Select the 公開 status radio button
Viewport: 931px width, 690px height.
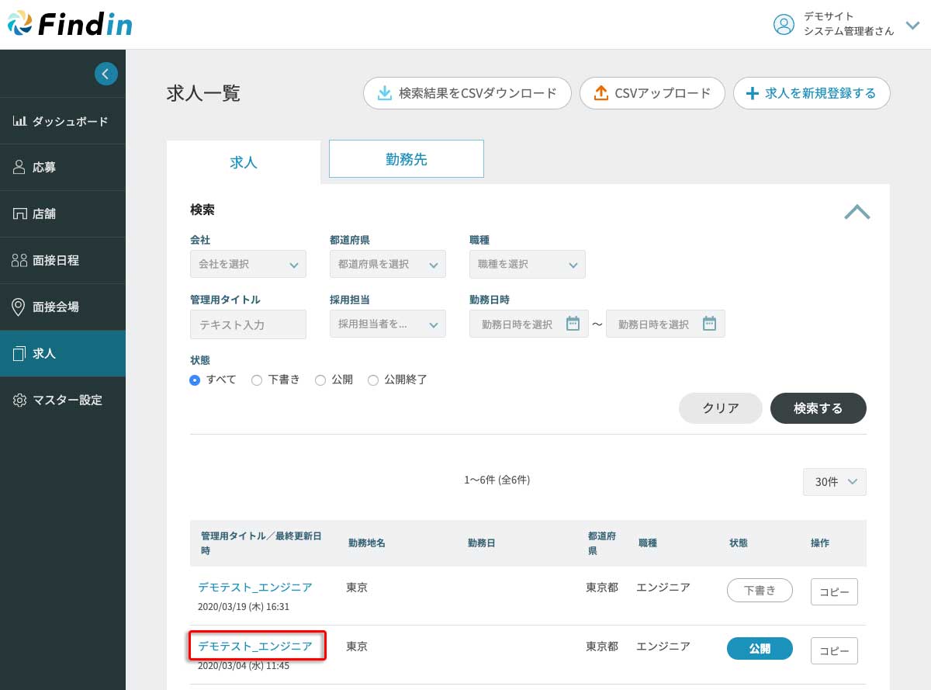(320, 380)
